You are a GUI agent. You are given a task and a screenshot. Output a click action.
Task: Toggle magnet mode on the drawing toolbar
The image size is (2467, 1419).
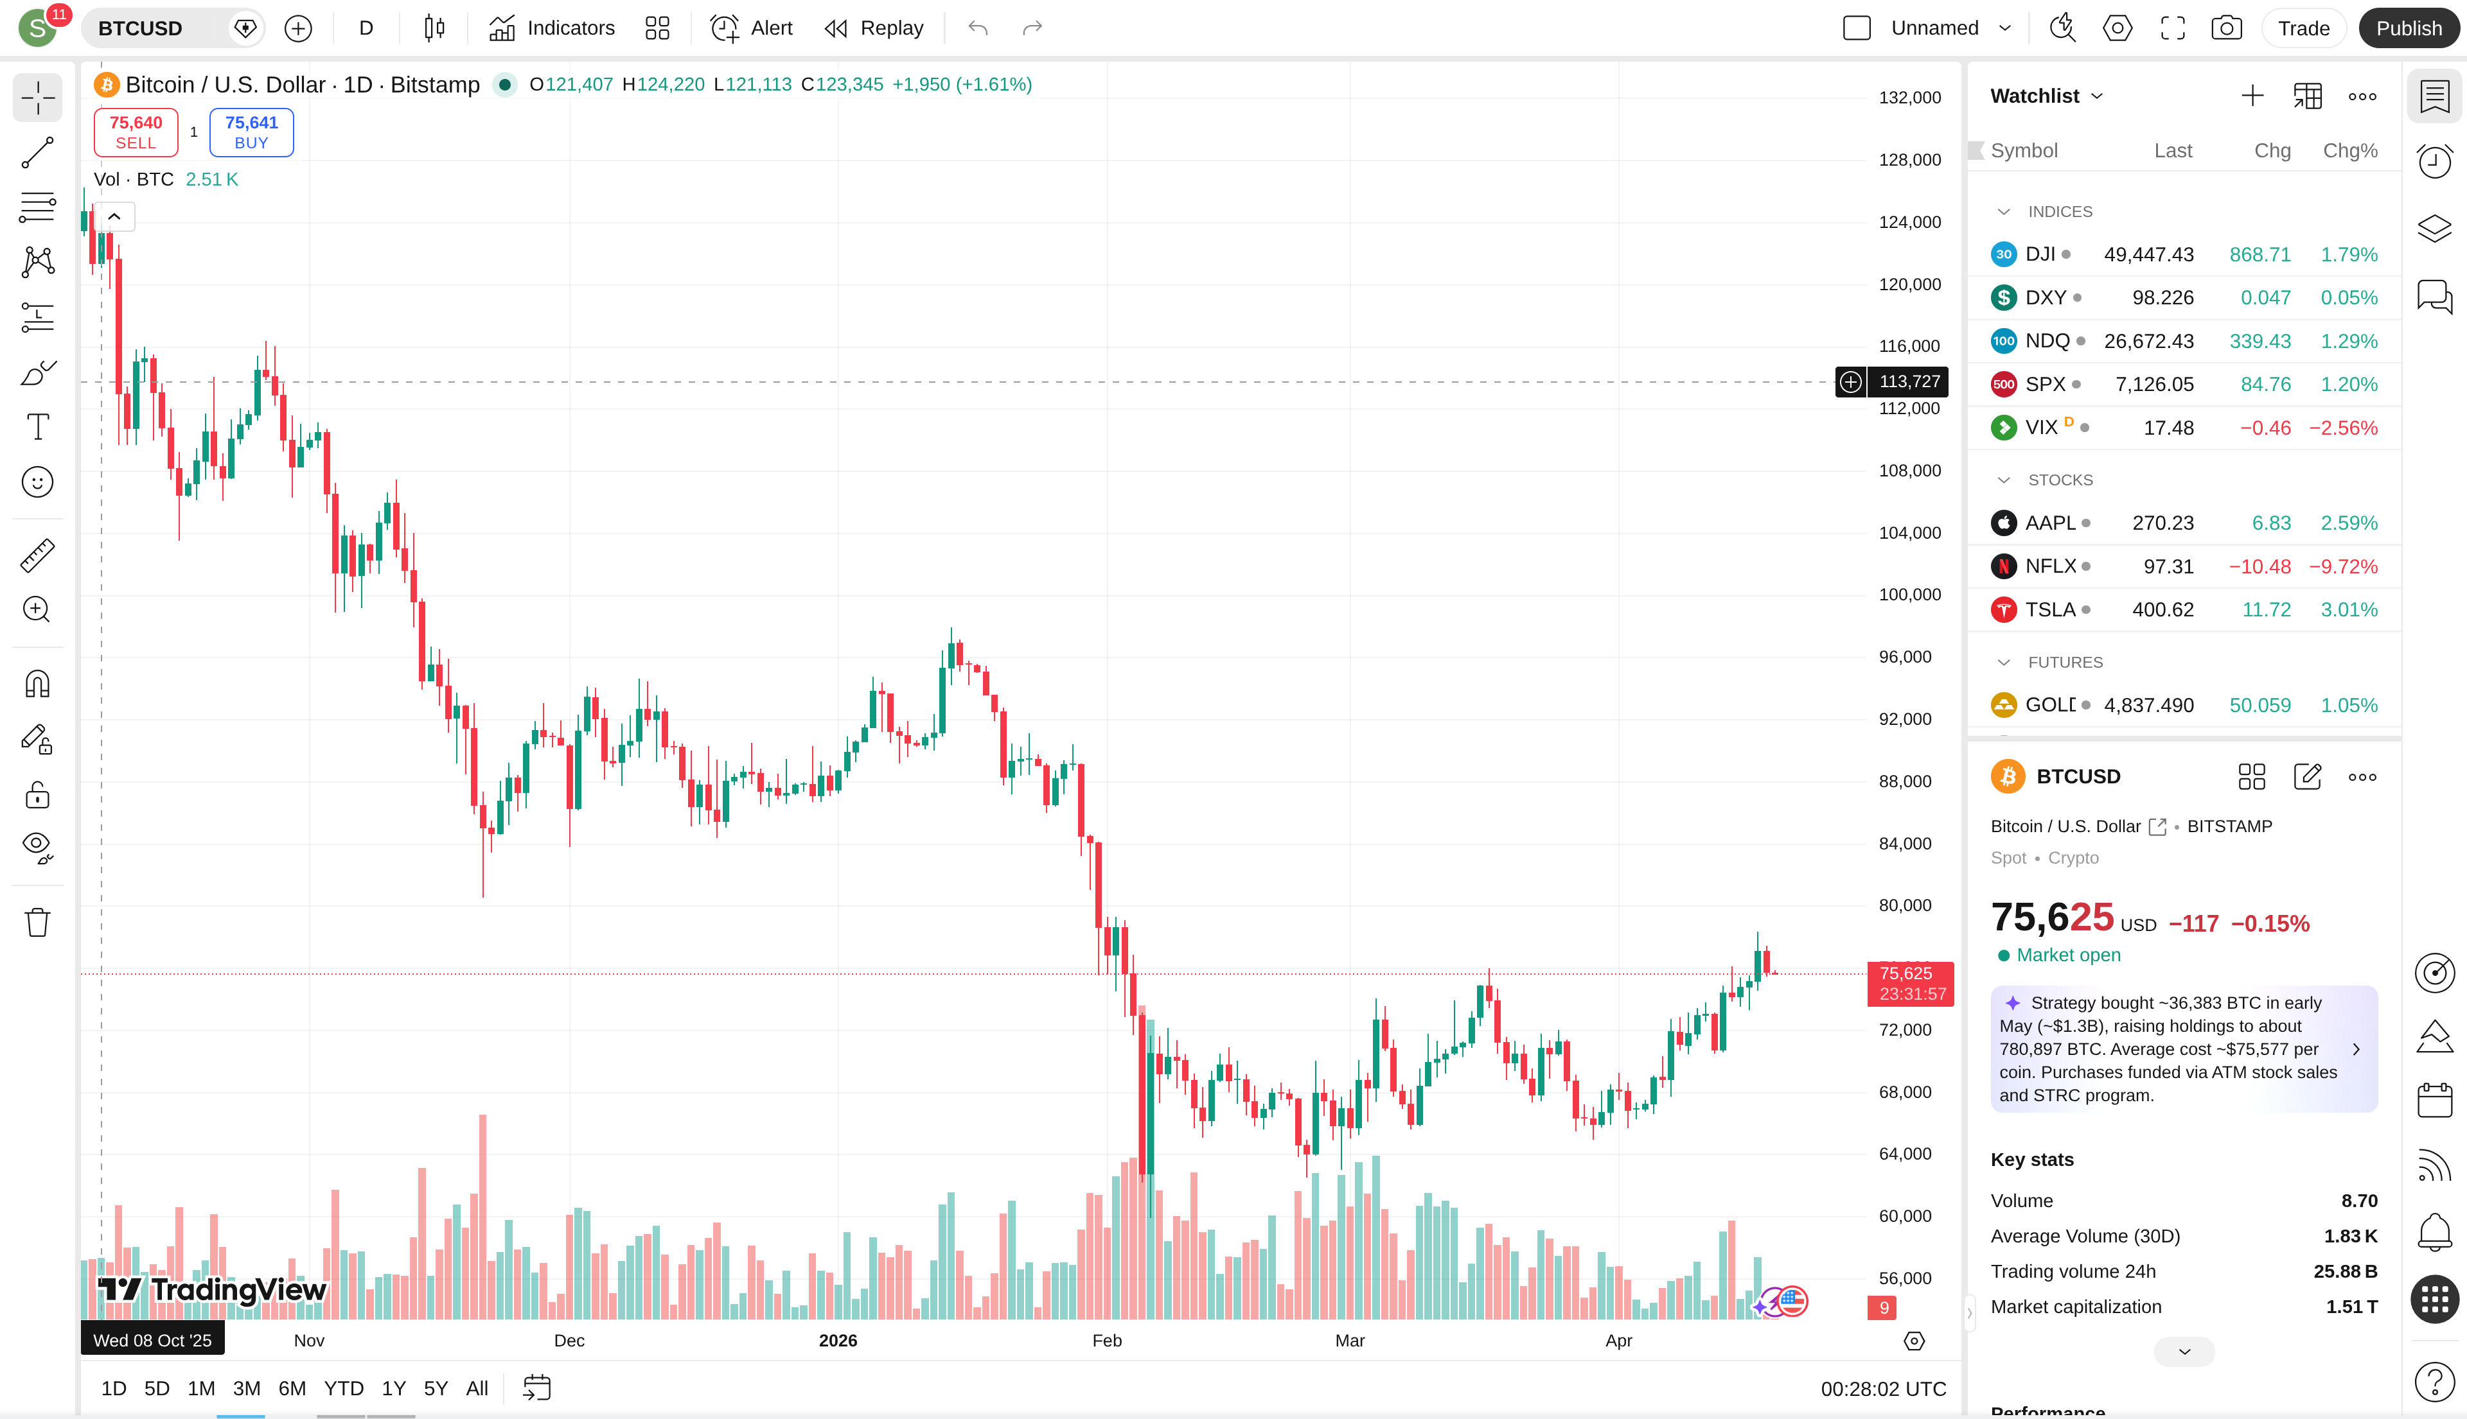click(36, 683)
